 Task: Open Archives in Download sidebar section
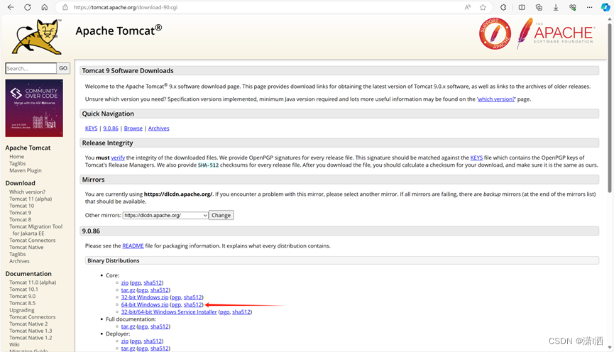coord(19,261)
